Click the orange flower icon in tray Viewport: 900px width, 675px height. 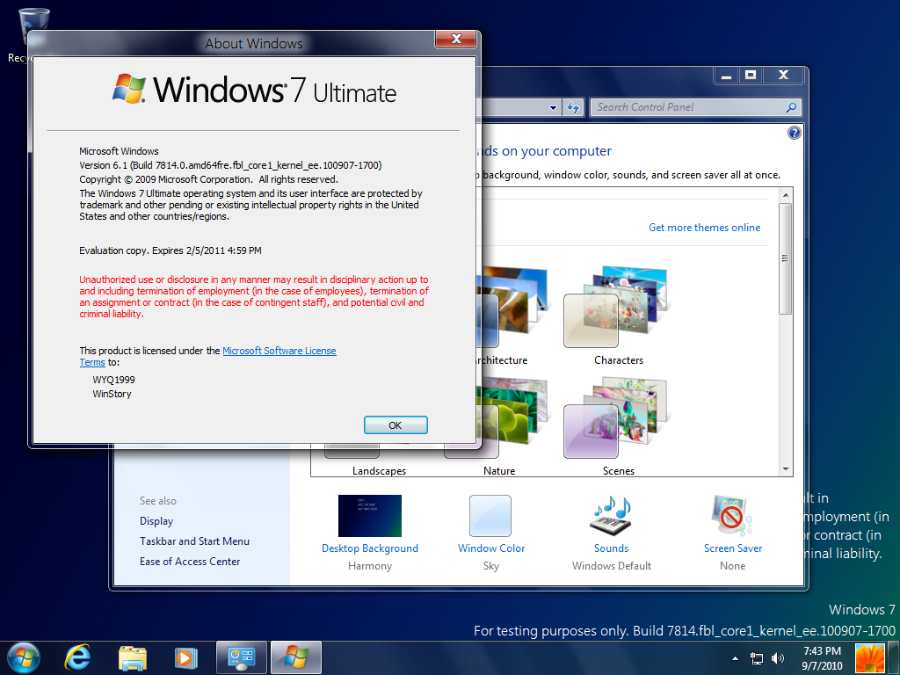(x=870, y=658)
